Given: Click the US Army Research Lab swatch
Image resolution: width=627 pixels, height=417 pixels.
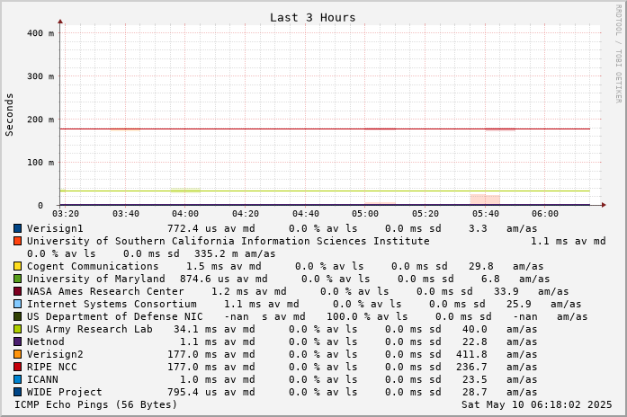Looking at the screenshot, I should pyautogui.click(x=17, y=329).
